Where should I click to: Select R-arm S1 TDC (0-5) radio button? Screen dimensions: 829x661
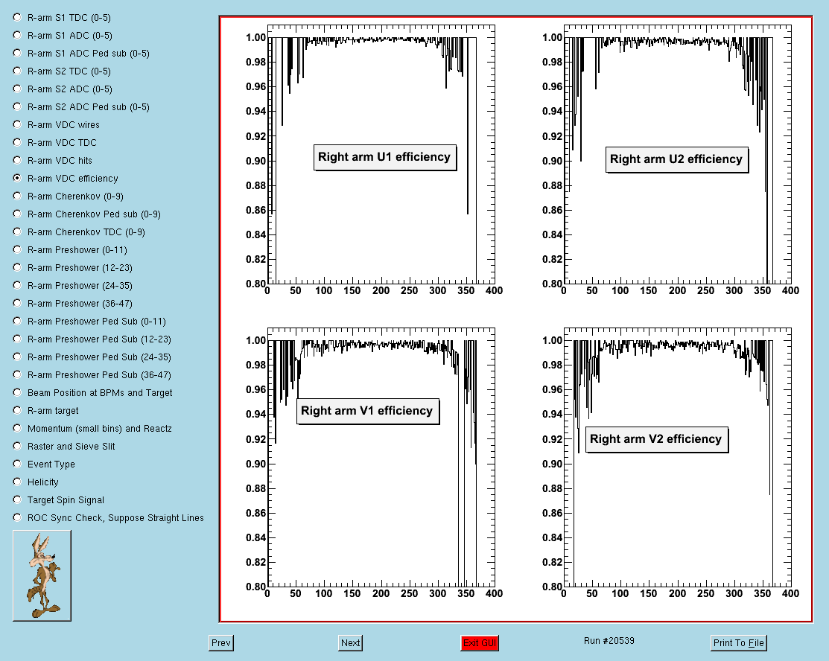(x=17, y=17)
